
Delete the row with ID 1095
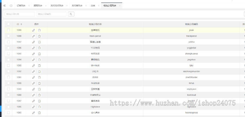click(39, 54)
